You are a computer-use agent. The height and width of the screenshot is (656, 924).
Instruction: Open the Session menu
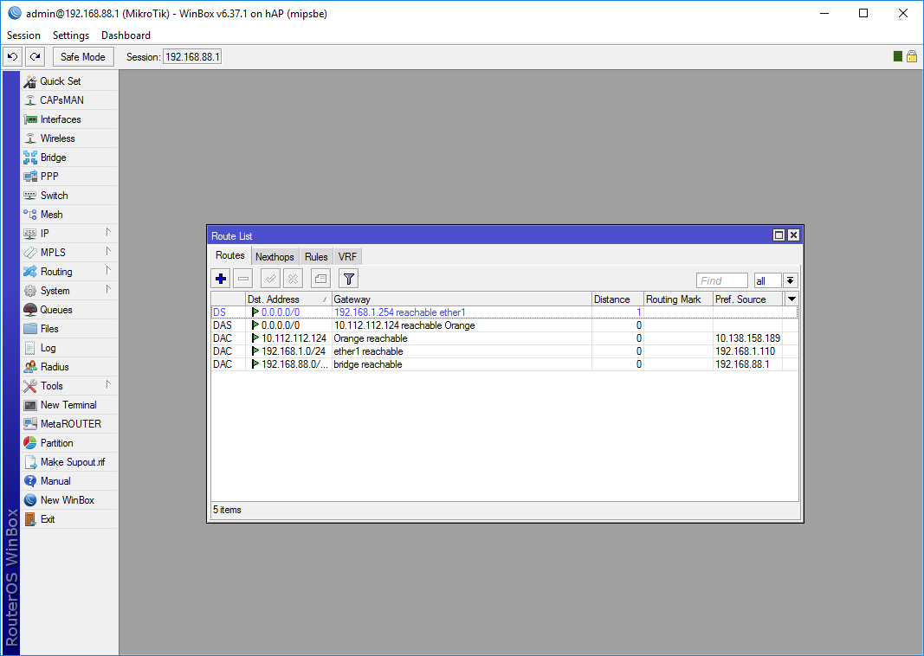(x=23, y=35)
